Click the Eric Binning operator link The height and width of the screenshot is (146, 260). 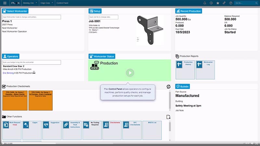click(x=8, y=73)
